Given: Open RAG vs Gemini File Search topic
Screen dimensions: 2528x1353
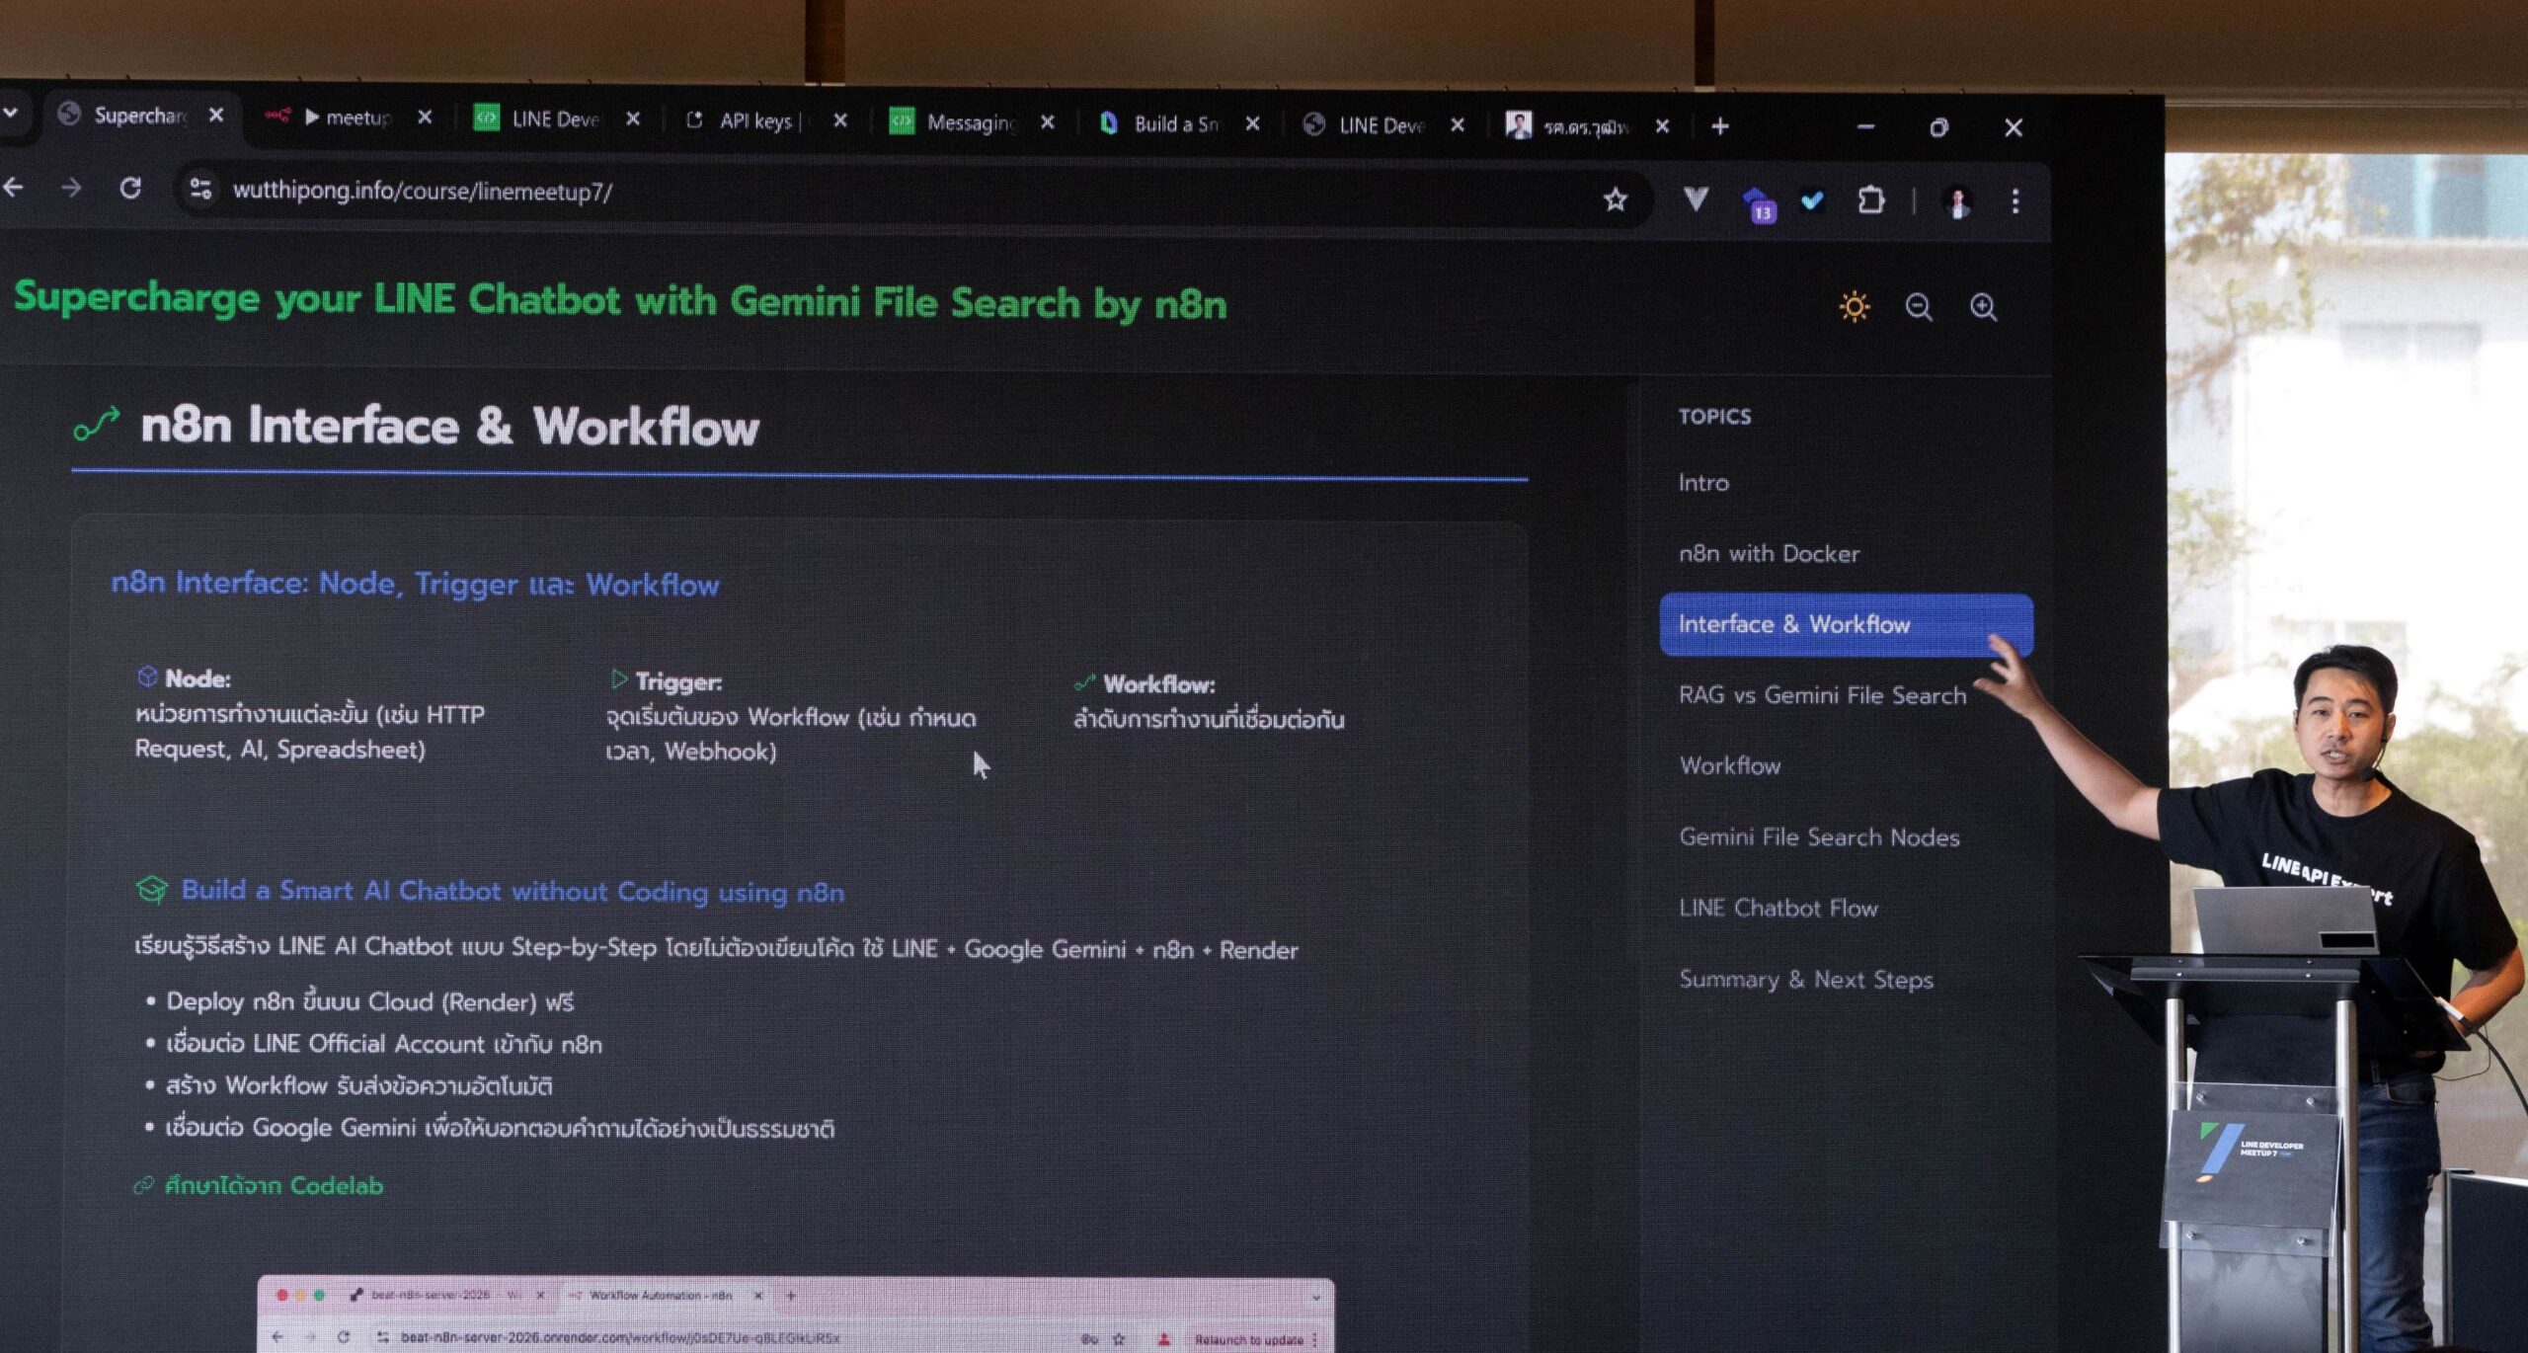Looking at the screenshot, I should click(x=1822, y=695).
